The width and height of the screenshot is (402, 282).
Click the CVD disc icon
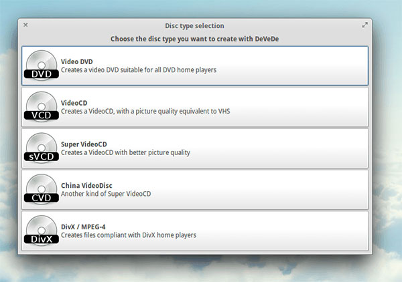coord(42,190)
